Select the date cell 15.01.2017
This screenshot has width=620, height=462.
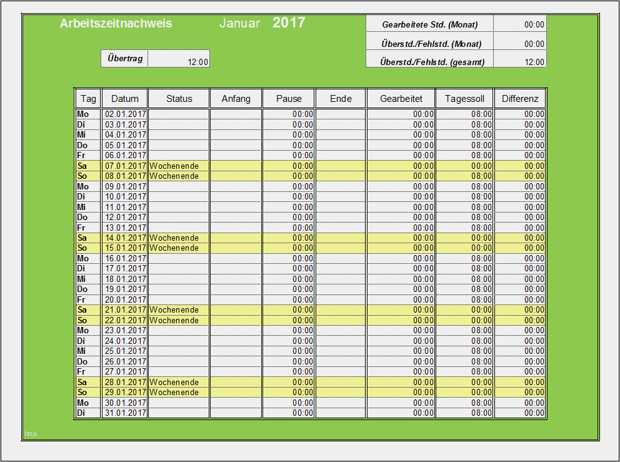(125, 248)
